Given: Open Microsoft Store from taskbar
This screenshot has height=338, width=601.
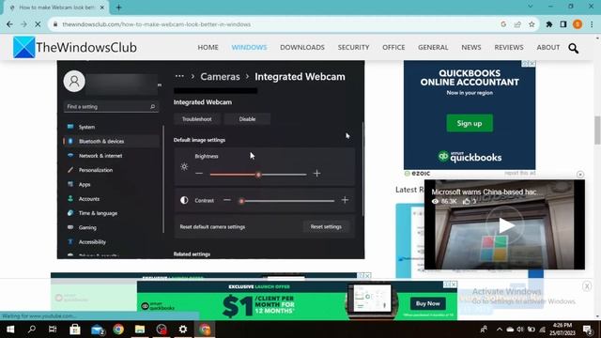Looking at the screenshot, I should pyautogui.click(x=75, y=330).
